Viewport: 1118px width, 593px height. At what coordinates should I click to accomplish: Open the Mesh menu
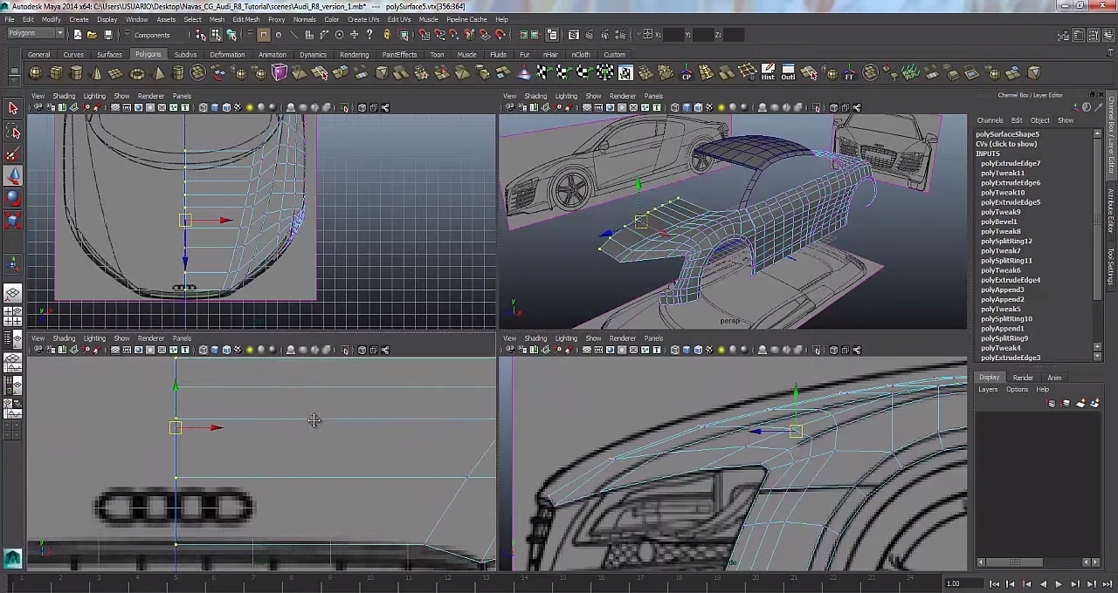(x=217, y=19)
